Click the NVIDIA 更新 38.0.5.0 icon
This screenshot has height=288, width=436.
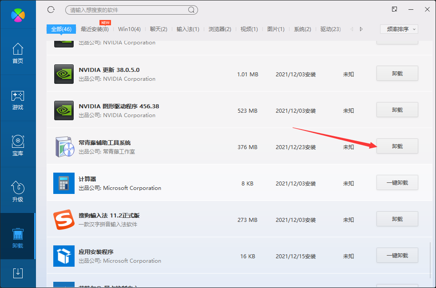tap(64, 74)
